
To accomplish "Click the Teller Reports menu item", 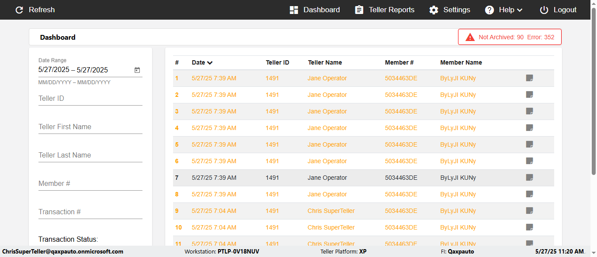I will [x=392, y=10].
